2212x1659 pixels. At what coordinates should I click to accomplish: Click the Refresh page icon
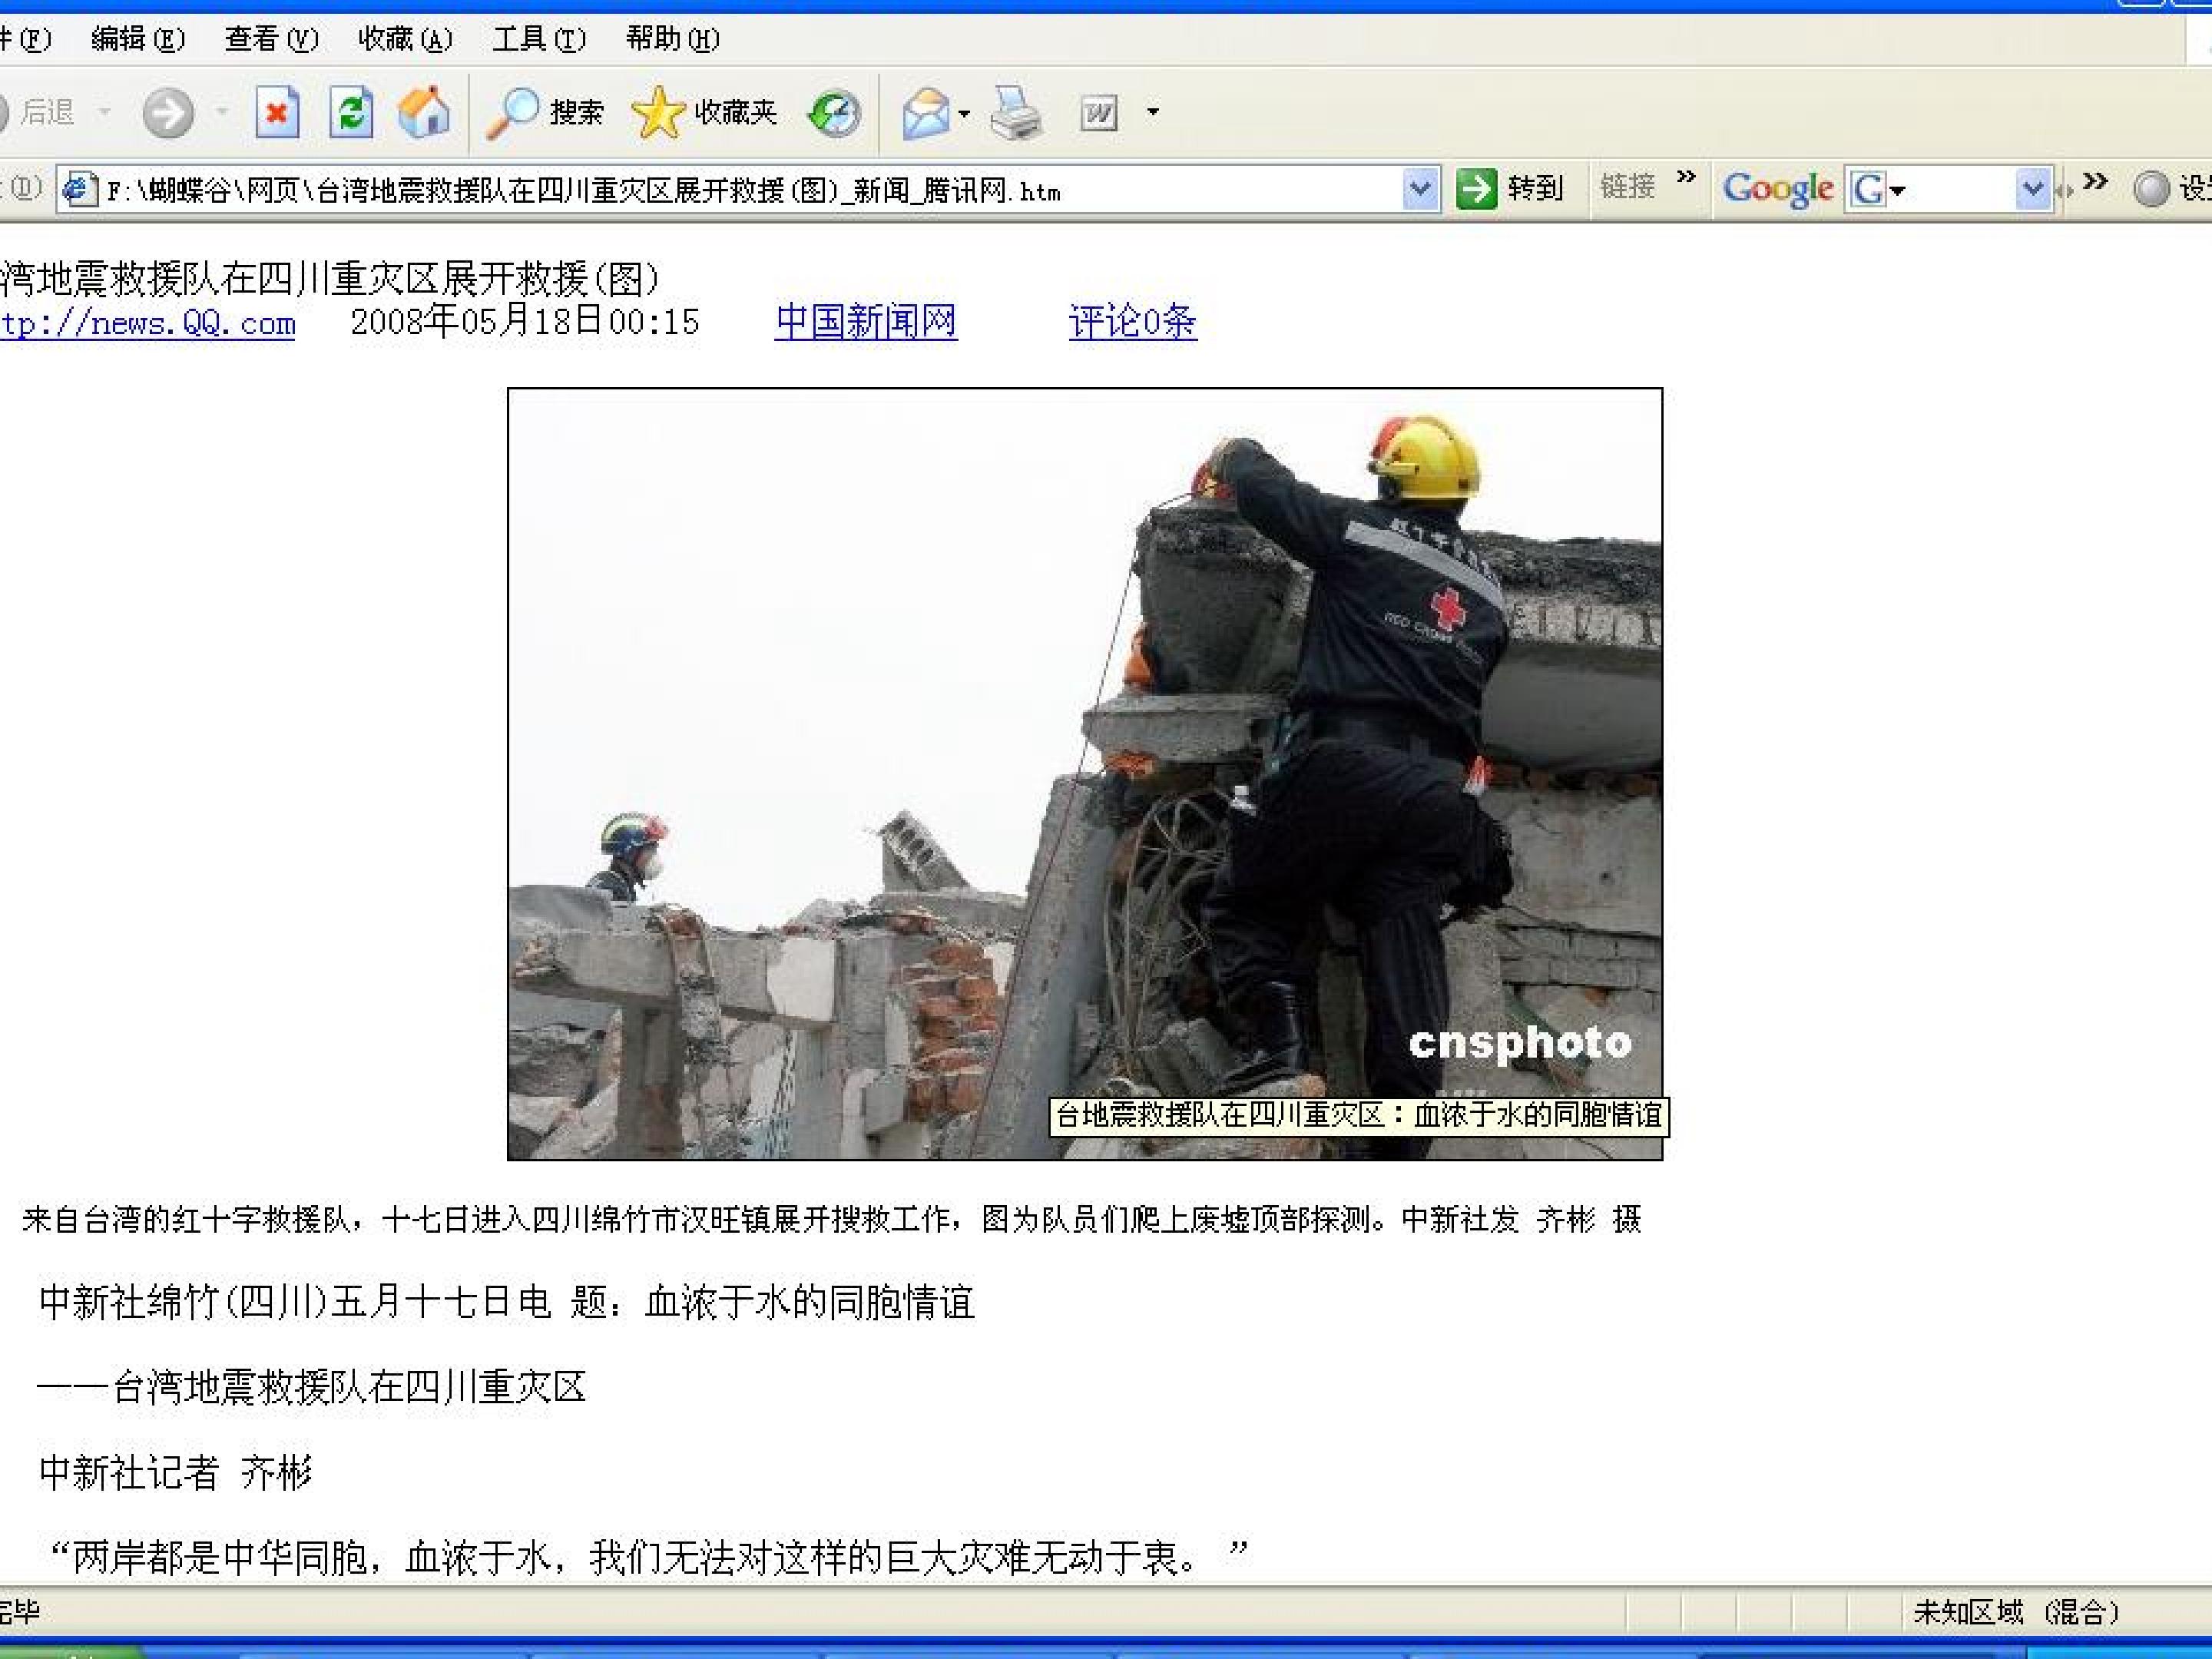pyautogui.click(x=351, y=112)
